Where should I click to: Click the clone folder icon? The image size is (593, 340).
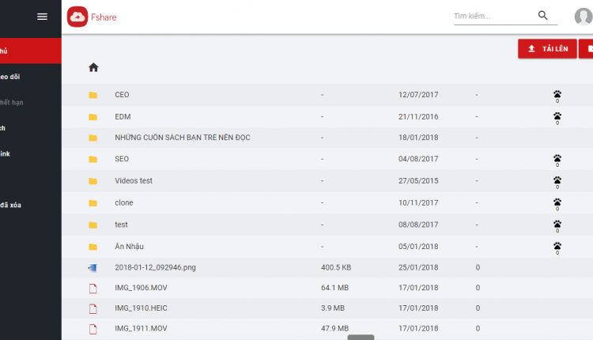93,203
